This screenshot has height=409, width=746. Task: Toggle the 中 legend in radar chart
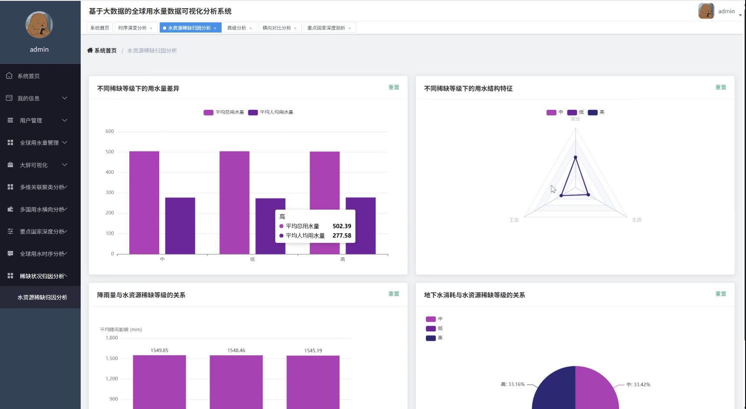click(x=555, y=112)
